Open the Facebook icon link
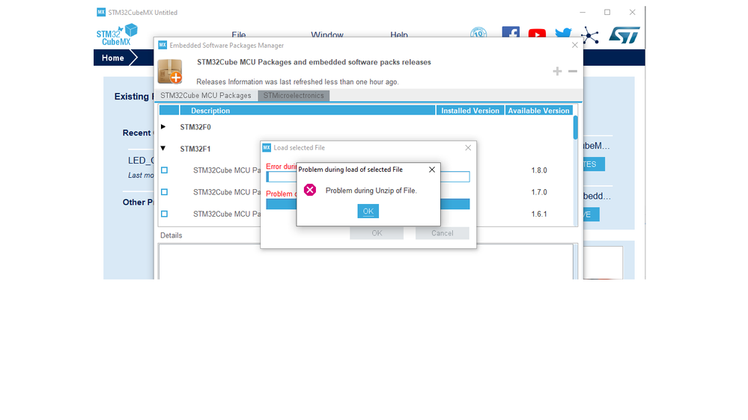 [x=511, y=32]
